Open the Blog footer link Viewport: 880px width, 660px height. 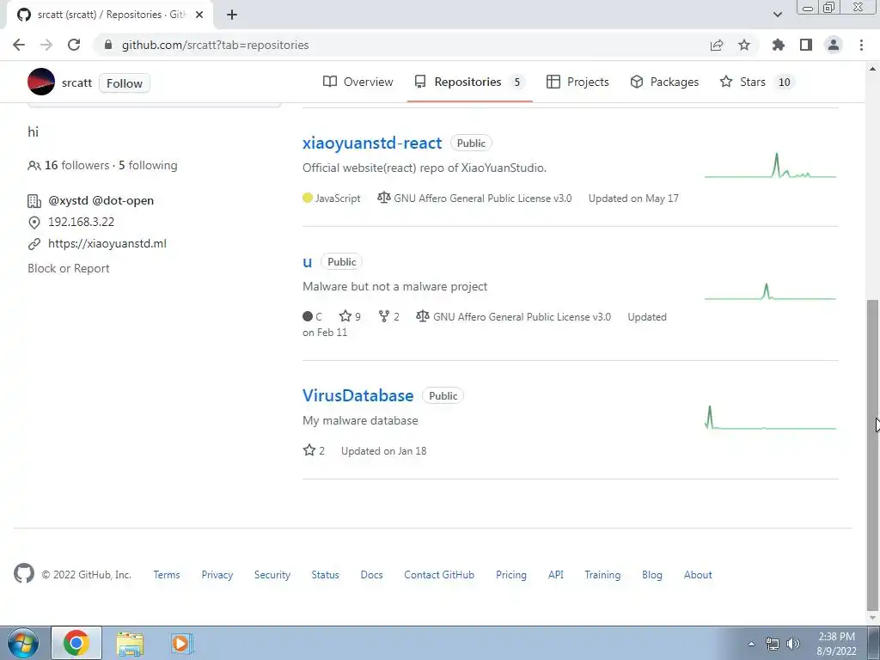coord(652,575)
